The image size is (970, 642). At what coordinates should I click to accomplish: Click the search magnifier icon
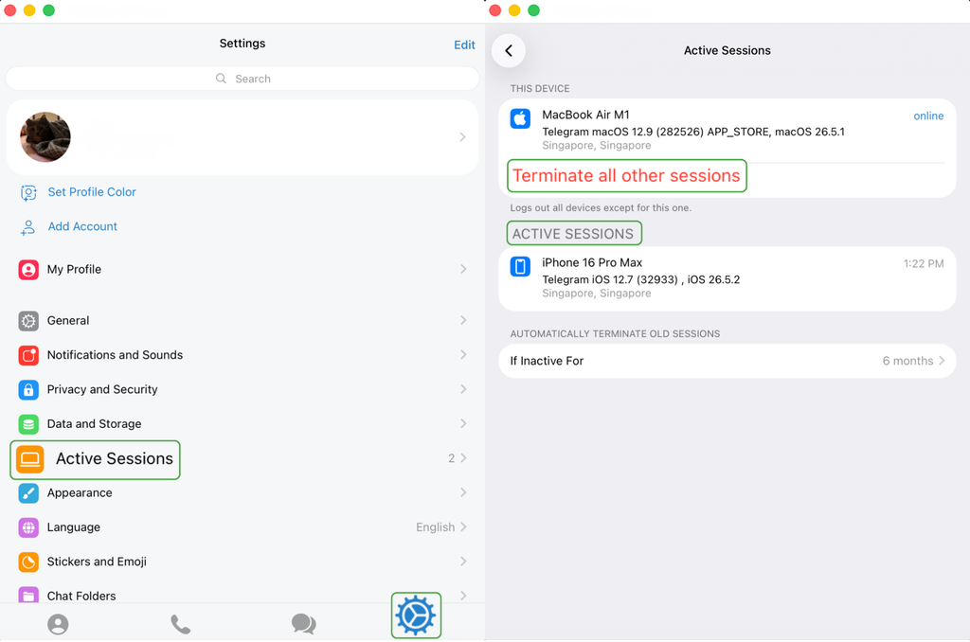(221, 79)
